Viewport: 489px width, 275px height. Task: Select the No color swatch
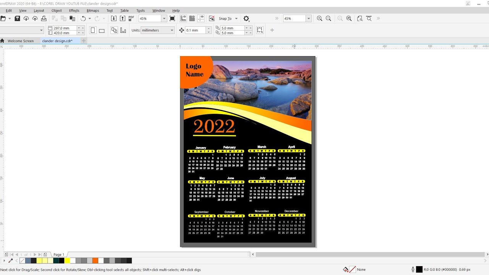coord(23,260)
